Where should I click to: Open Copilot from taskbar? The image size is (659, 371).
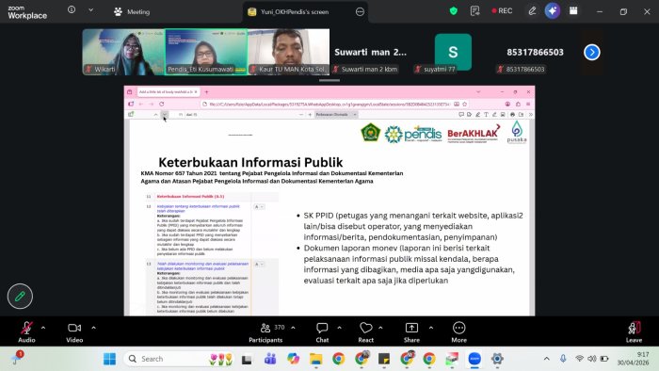tap(294, 359)
